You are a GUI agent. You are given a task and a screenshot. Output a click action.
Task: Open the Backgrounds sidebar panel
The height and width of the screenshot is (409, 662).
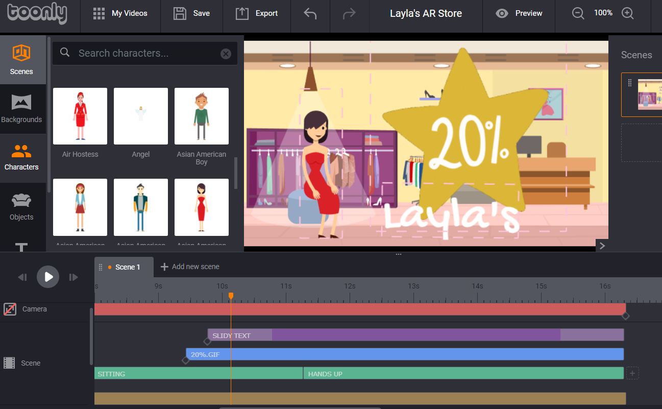pos(21,109)
